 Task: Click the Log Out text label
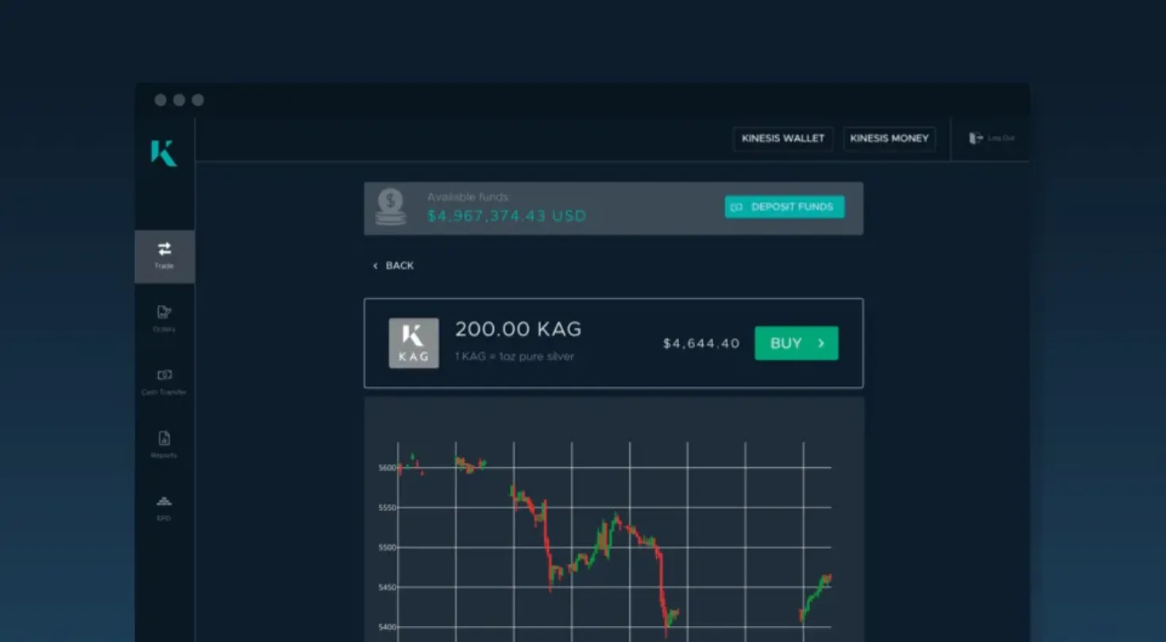pos(1002,138)
